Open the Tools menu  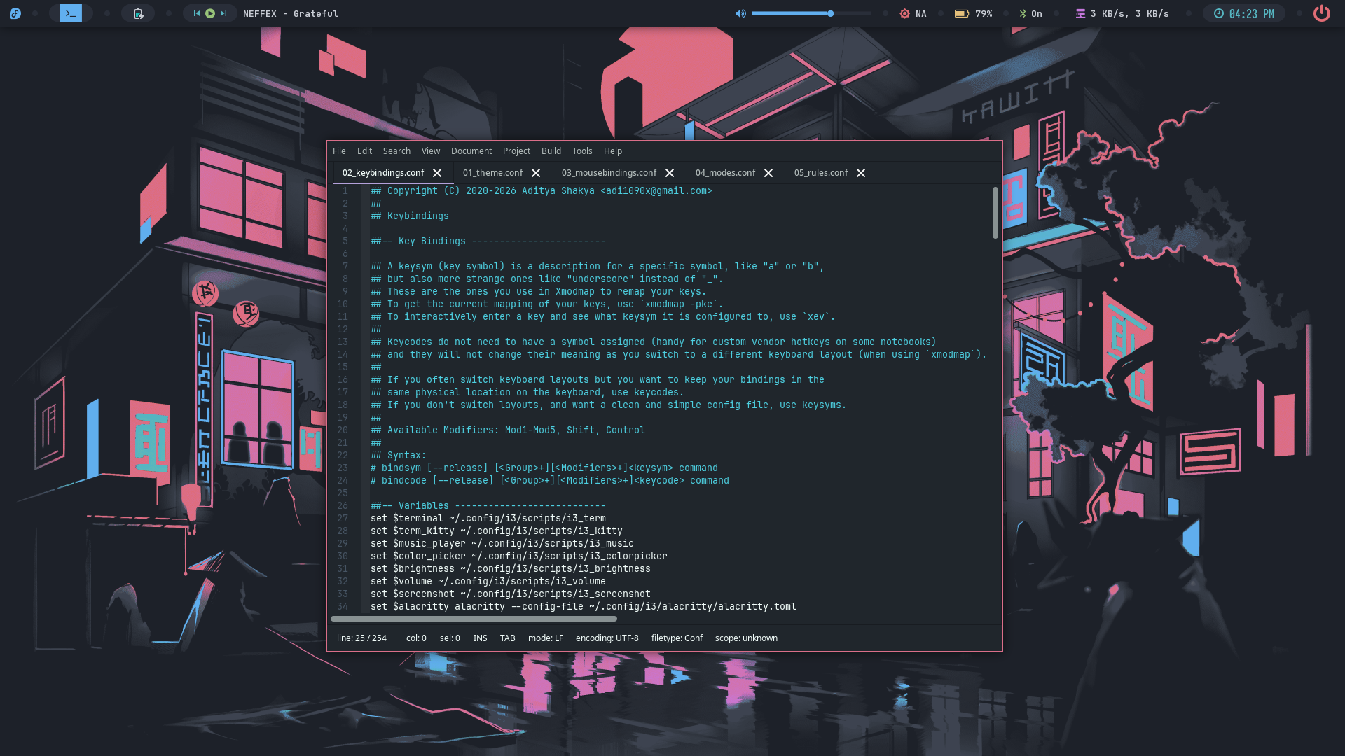tap(582, 150)
